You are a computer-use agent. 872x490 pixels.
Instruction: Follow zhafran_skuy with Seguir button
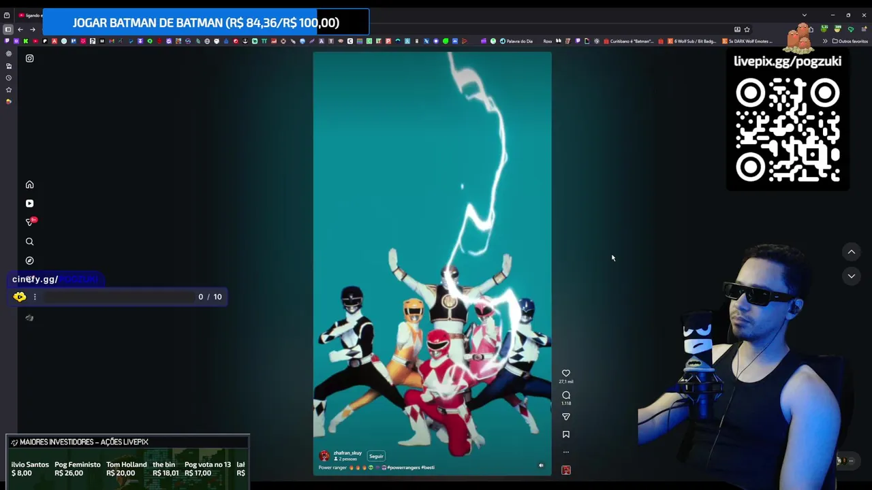(376, 456)
